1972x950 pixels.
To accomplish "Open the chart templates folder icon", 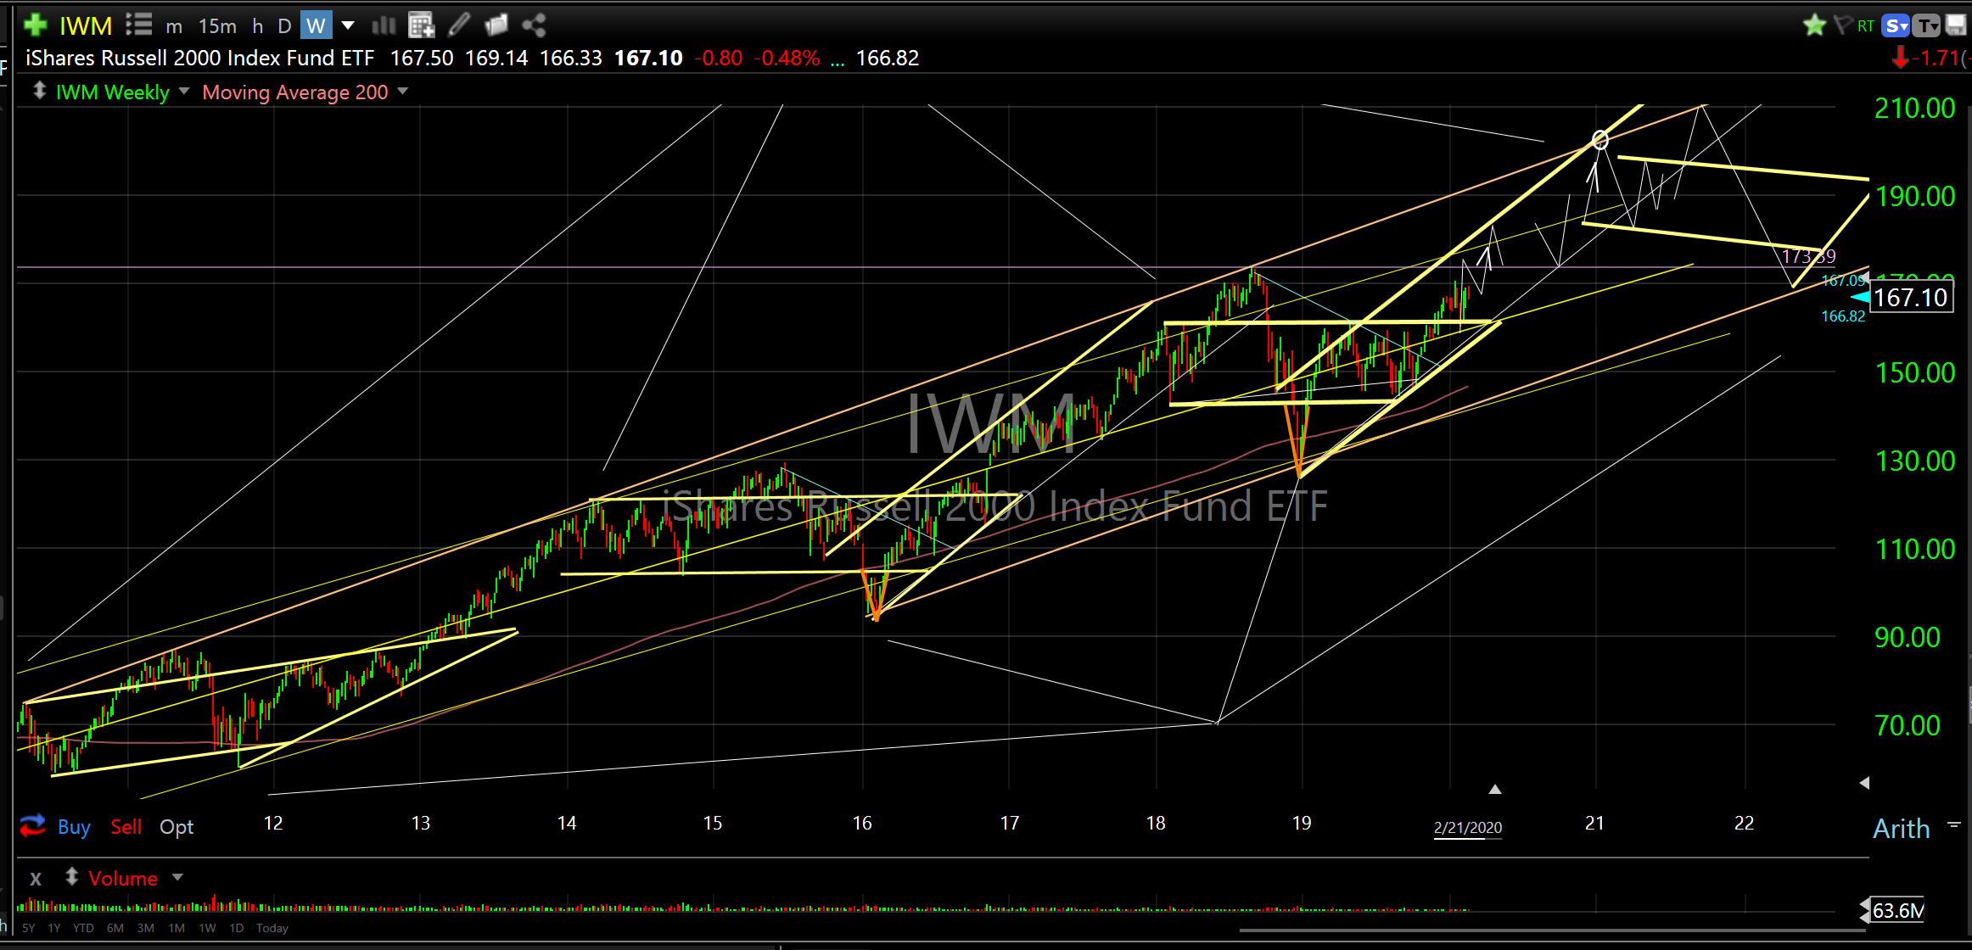I will (x=496, y=25).
